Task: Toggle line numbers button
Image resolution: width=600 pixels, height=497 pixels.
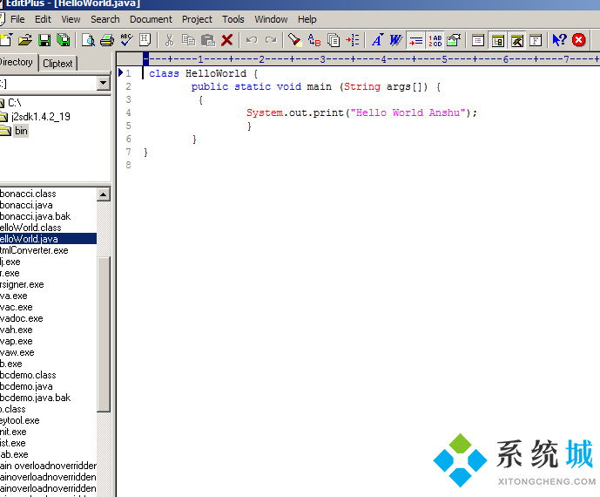Action: (x=435, y=40)
